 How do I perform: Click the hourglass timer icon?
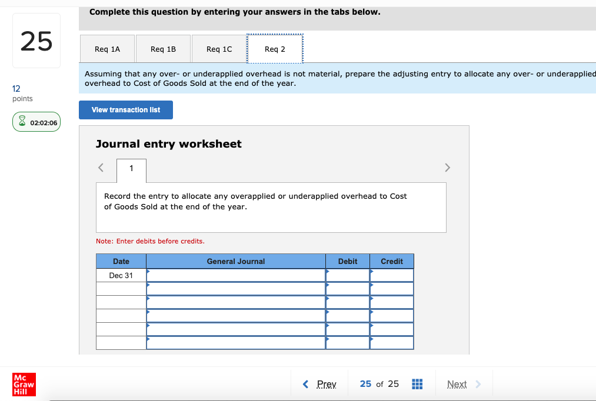22,122
